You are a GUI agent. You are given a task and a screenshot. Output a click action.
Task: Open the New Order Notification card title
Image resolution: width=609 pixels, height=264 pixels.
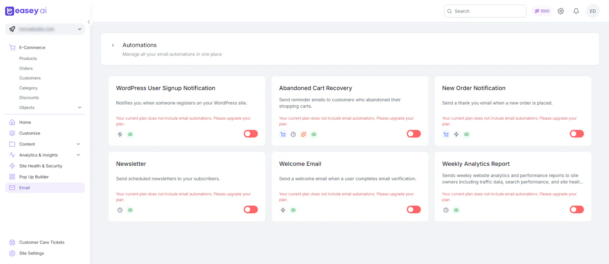(473, 88)
